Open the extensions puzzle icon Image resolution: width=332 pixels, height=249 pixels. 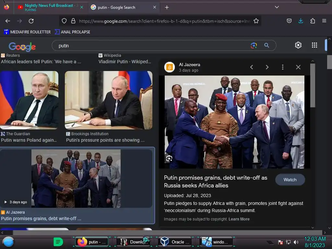[x=313, y=21]
